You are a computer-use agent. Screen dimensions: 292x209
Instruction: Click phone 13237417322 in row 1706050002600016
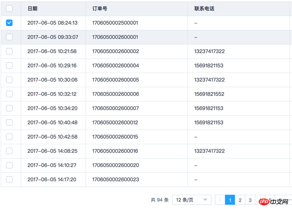click(210, 151)
